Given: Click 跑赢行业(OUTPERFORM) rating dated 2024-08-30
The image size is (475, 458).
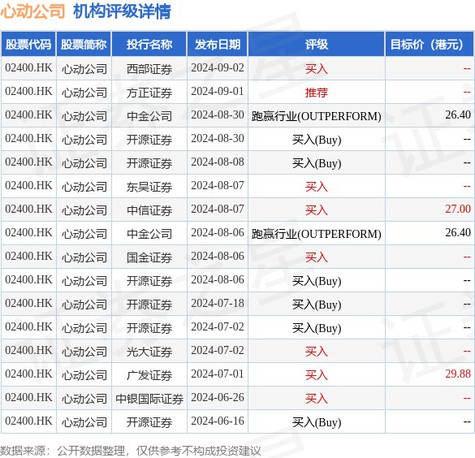Looking at the screenshot, I should tap(317, 116).
